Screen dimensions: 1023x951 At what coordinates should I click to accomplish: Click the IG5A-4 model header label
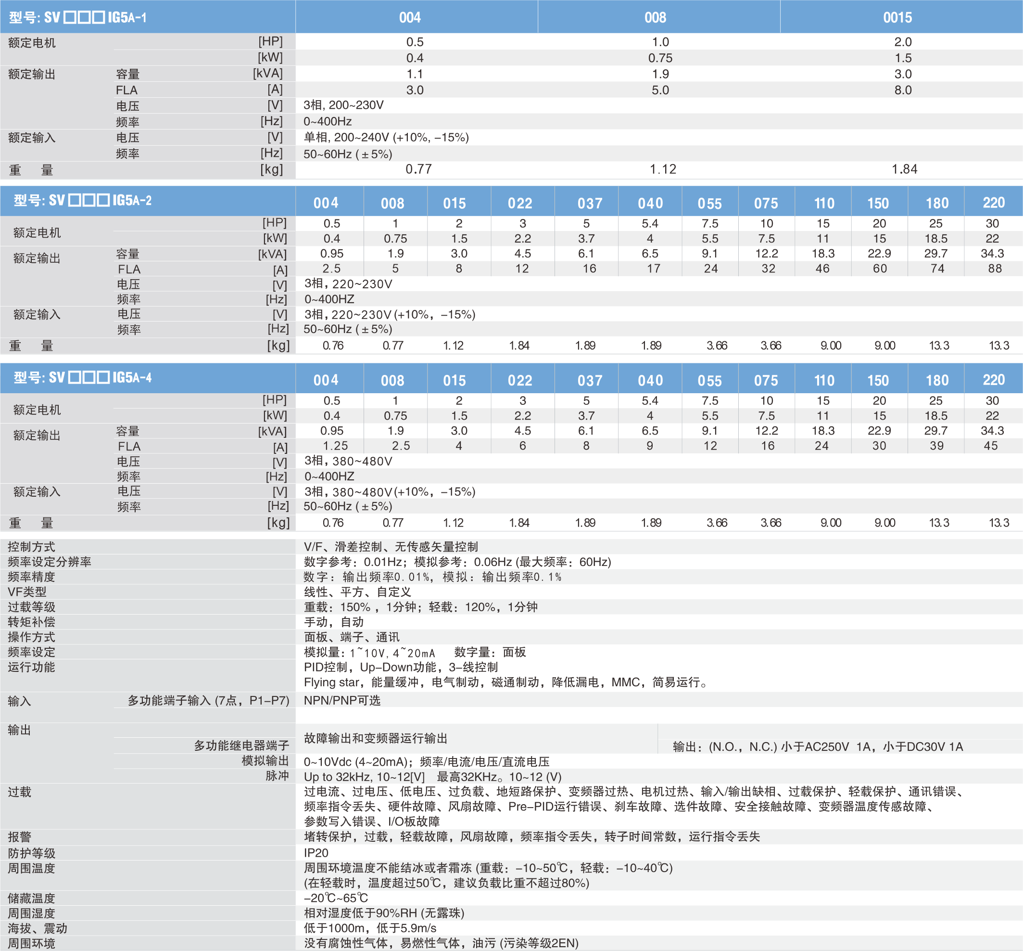(x=83, y=377)
